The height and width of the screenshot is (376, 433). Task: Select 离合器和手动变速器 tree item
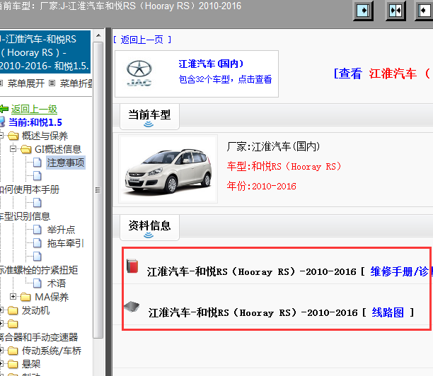click(39, 337)
